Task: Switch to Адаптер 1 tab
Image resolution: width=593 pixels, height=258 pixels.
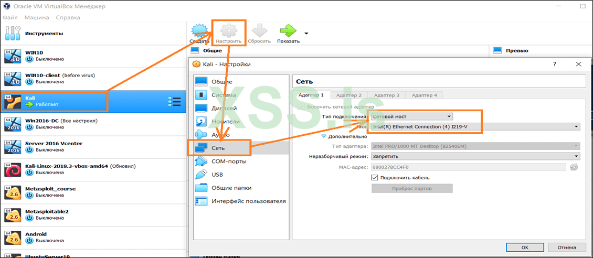Action: pyautogui.click(x=311, y=95)
